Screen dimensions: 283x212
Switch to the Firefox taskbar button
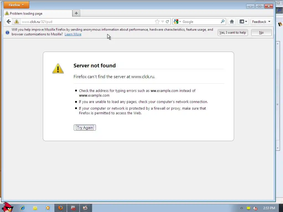(61, 208)
